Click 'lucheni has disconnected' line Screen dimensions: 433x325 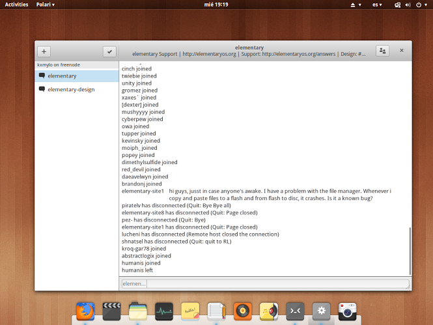[200, 234]
